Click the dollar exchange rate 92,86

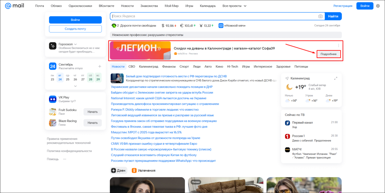pos(169,26)
